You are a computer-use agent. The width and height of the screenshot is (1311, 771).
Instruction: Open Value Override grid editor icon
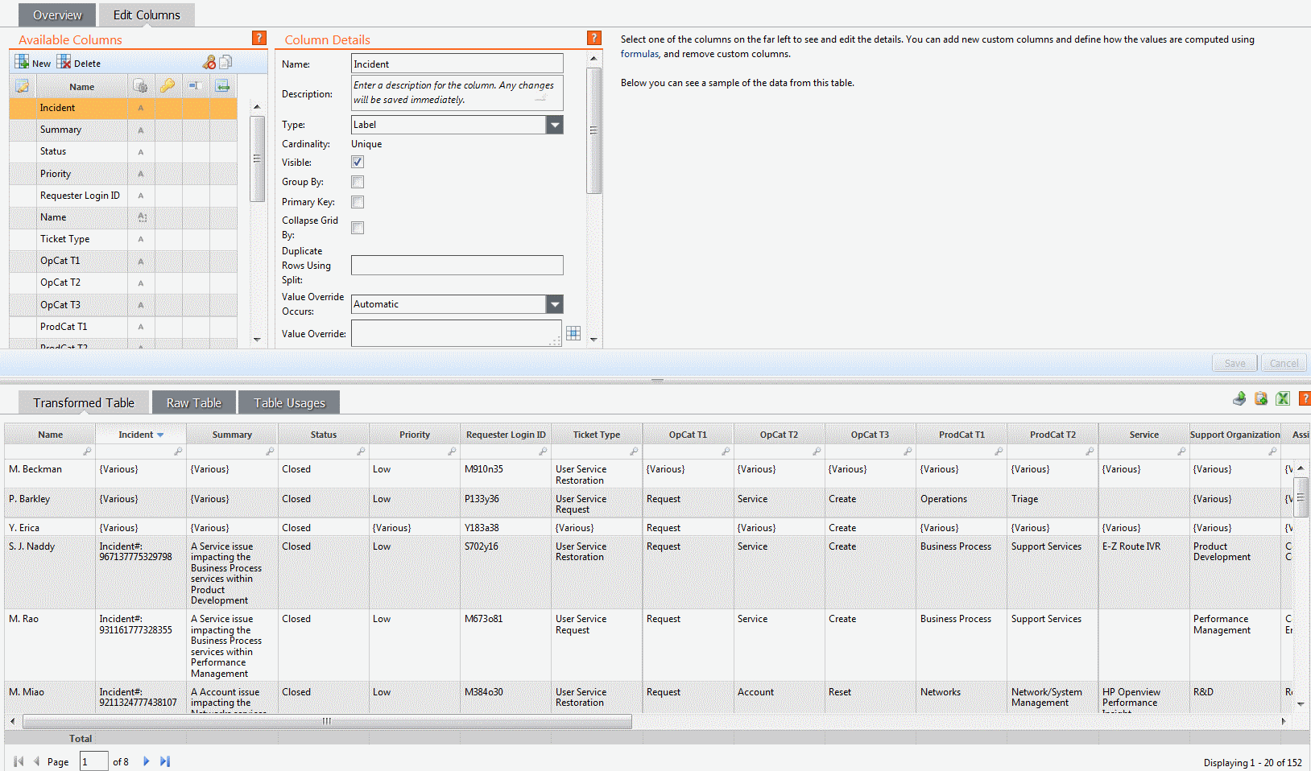click(573, 333)
